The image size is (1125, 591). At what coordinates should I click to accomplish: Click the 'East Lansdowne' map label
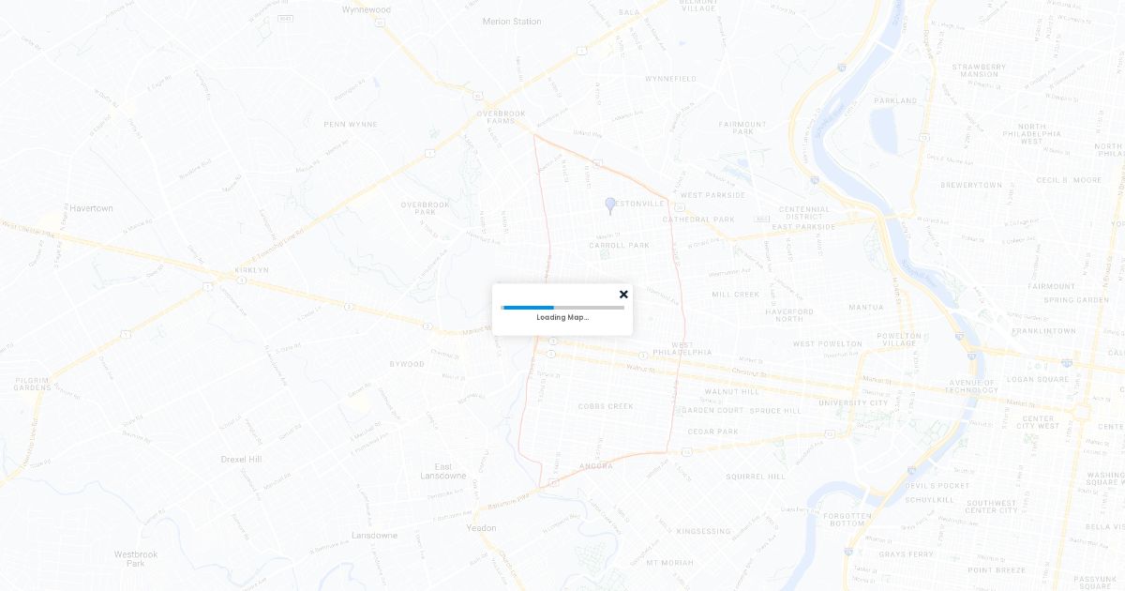tap(443, 471)
